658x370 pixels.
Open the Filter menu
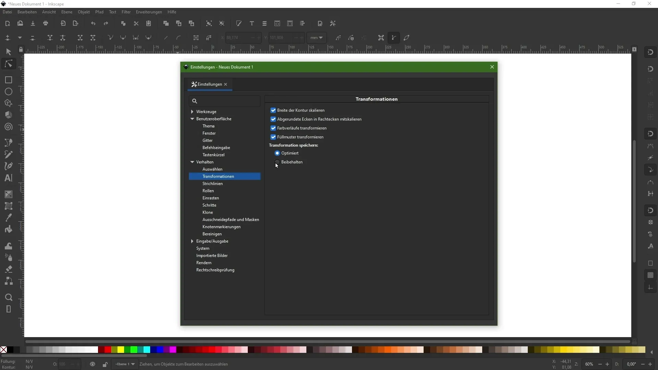coord(126,12)
